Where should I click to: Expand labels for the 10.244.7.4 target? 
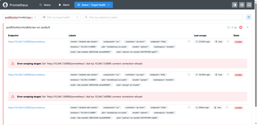click(x=189, y=75)
